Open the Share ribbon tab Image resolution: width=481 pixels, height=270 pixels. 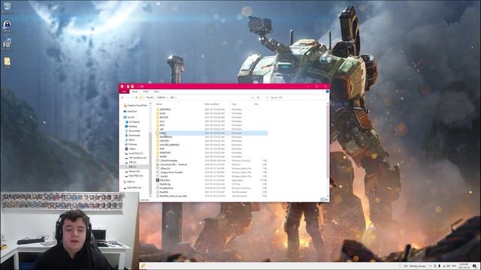coord(146,91)
